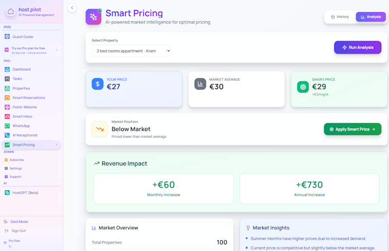Open the Smart Reservations icon

pos(7,98)
